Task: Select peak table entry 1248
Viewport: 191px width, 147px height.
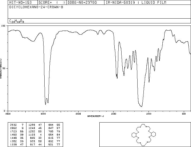Action: [x=32, y=128]
